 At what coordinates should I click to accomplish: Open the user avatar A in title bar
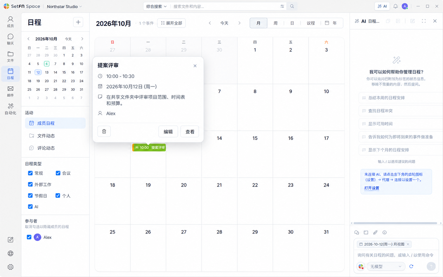pos(405,6)
